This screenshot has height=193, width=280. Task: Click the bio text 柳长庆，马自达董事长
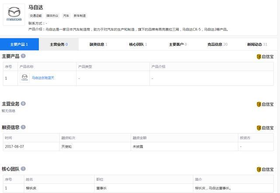213,188
